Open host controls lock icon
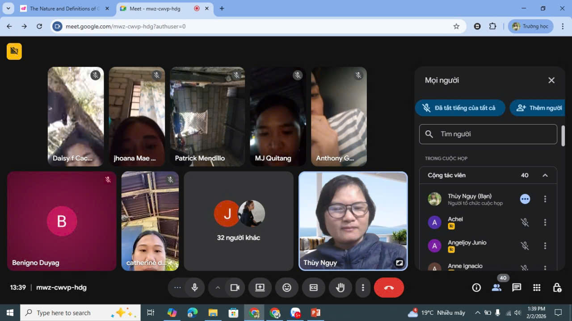The width and height of the screenshot is (572, 321). point(557,288)
